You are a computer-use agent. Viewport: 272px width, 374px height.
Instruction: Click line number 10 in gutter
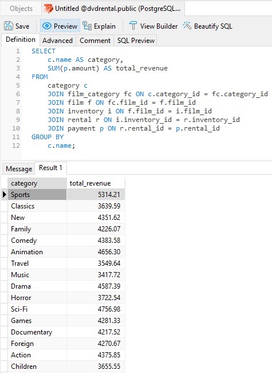[16, 128]
